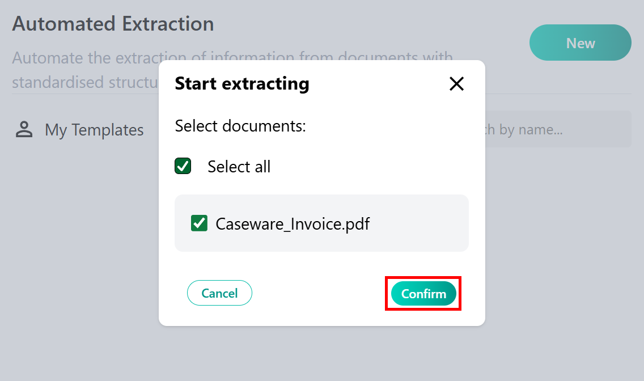Screen dimensions: 644x381
Task: Click the dimmed backdrop below the dialog
Action: point(322,354)
